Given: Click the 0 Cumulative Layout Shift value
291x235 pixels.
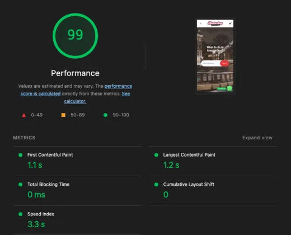Looking at the screenshot, I should pos(166,195).
